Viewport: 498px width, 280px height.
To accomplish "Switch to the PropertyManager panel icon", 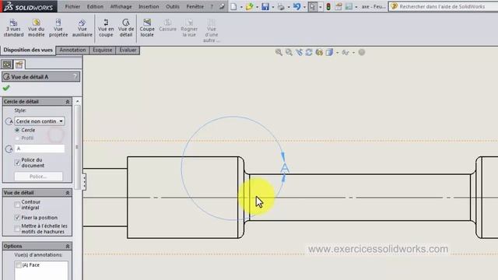I will tap(19, 65).
